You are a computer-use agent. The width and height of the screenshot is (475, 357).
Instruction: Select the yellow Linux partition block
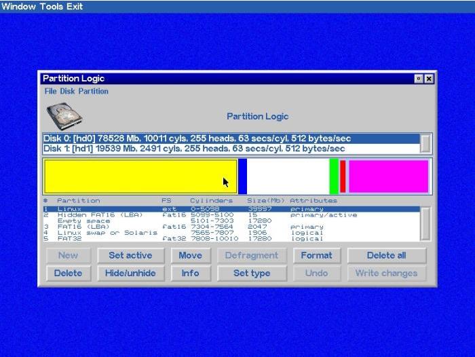(140, 176)
